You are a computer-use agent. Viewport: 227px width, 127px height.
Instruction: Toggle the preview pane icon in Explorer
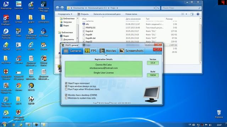(192, 14)
